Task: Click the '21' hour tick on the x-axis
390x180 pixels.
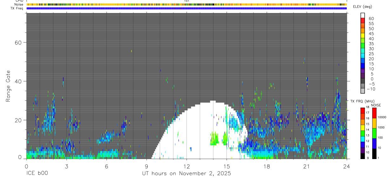Action: (307, 166)
